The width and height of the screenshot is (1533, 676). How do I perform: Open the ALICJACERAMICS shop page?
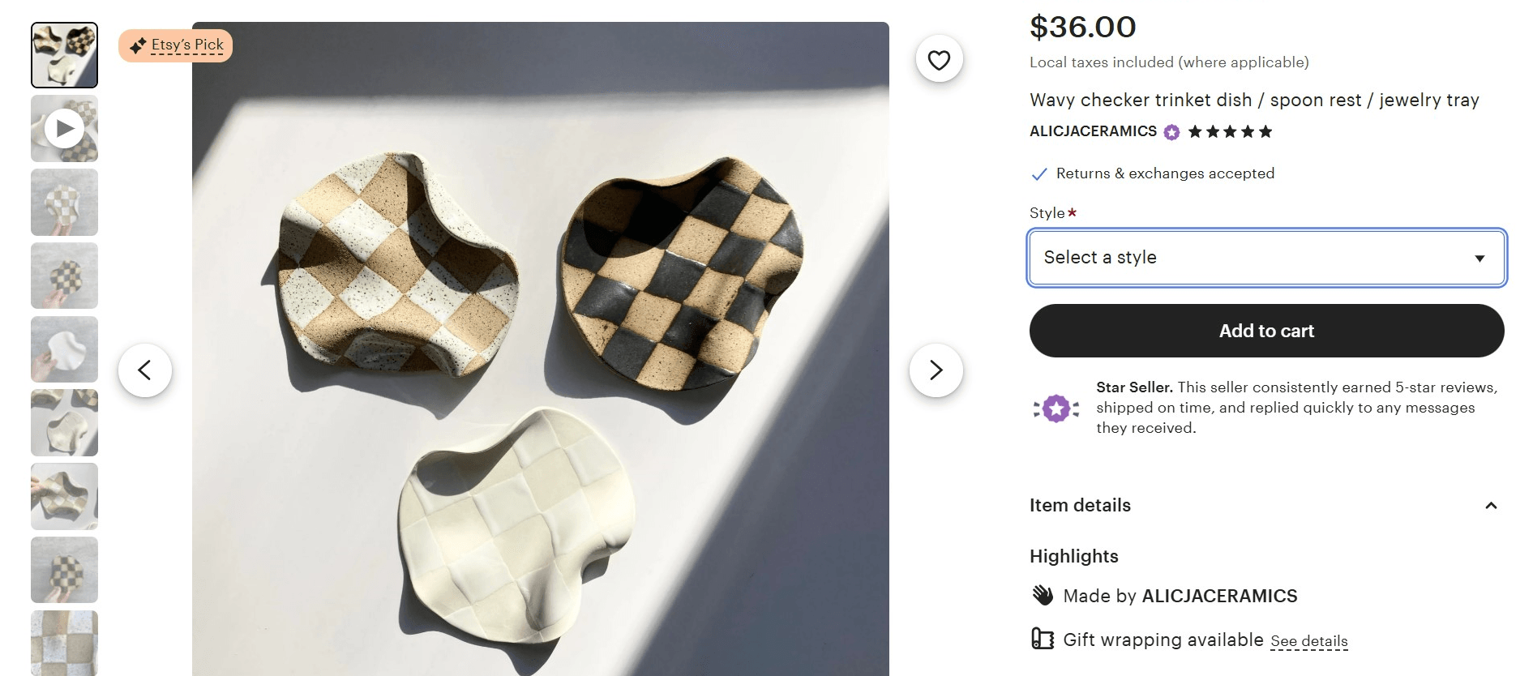pos(1092,130)
